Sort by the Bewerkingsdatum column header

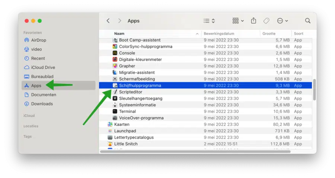pos(219,34)
